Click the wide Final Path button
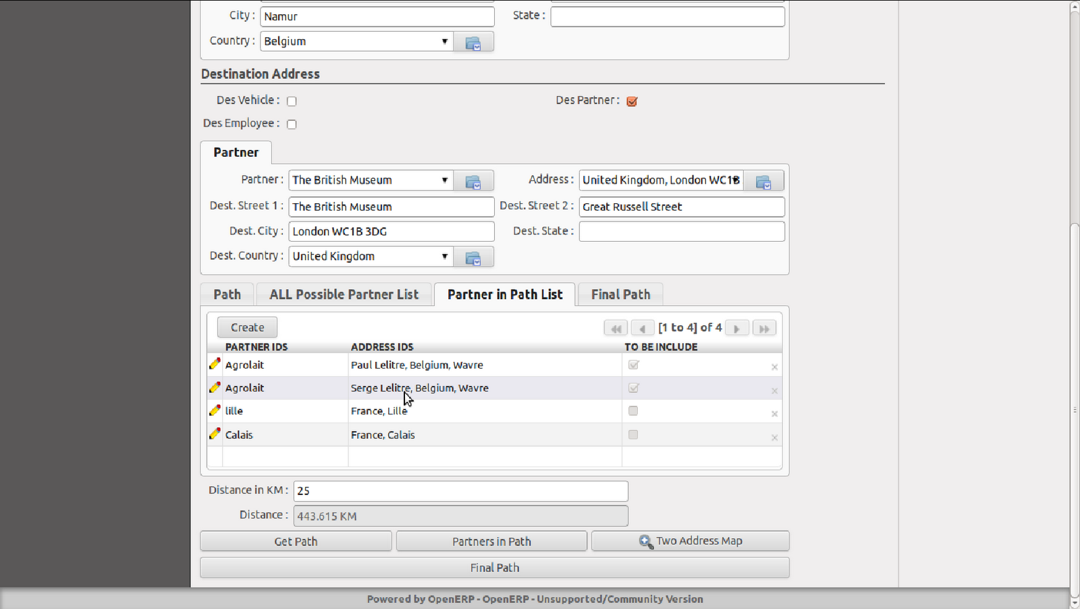Image resolution: width=1080 pixels, height=609 pixels. [495, 568]
